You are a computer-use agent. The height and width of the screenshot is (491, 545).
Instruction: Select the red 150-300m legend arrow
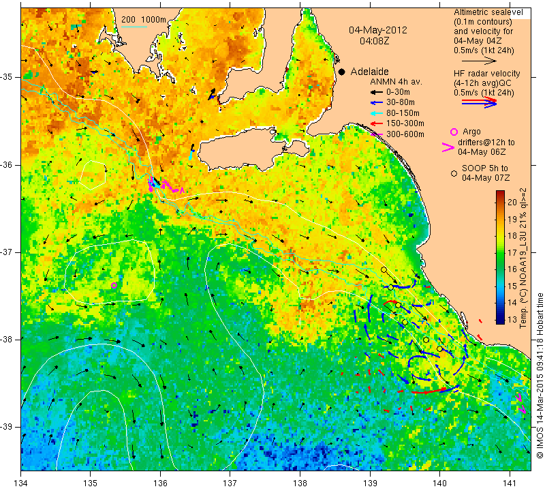(x=376, y=123)
